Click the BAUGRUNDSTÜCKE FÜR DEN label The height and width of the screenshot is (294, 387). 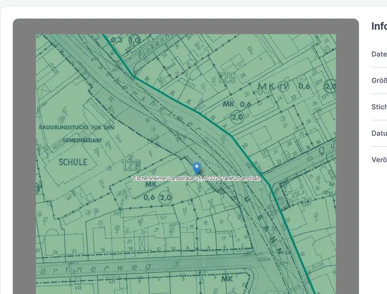tap(76, 128)
